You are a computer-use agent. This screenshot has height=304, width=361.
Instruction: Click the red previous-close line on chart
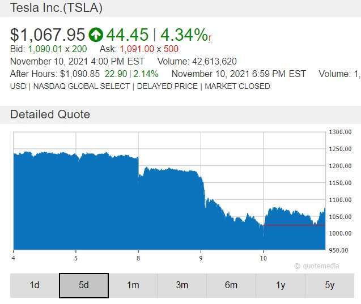coord(294,225)
